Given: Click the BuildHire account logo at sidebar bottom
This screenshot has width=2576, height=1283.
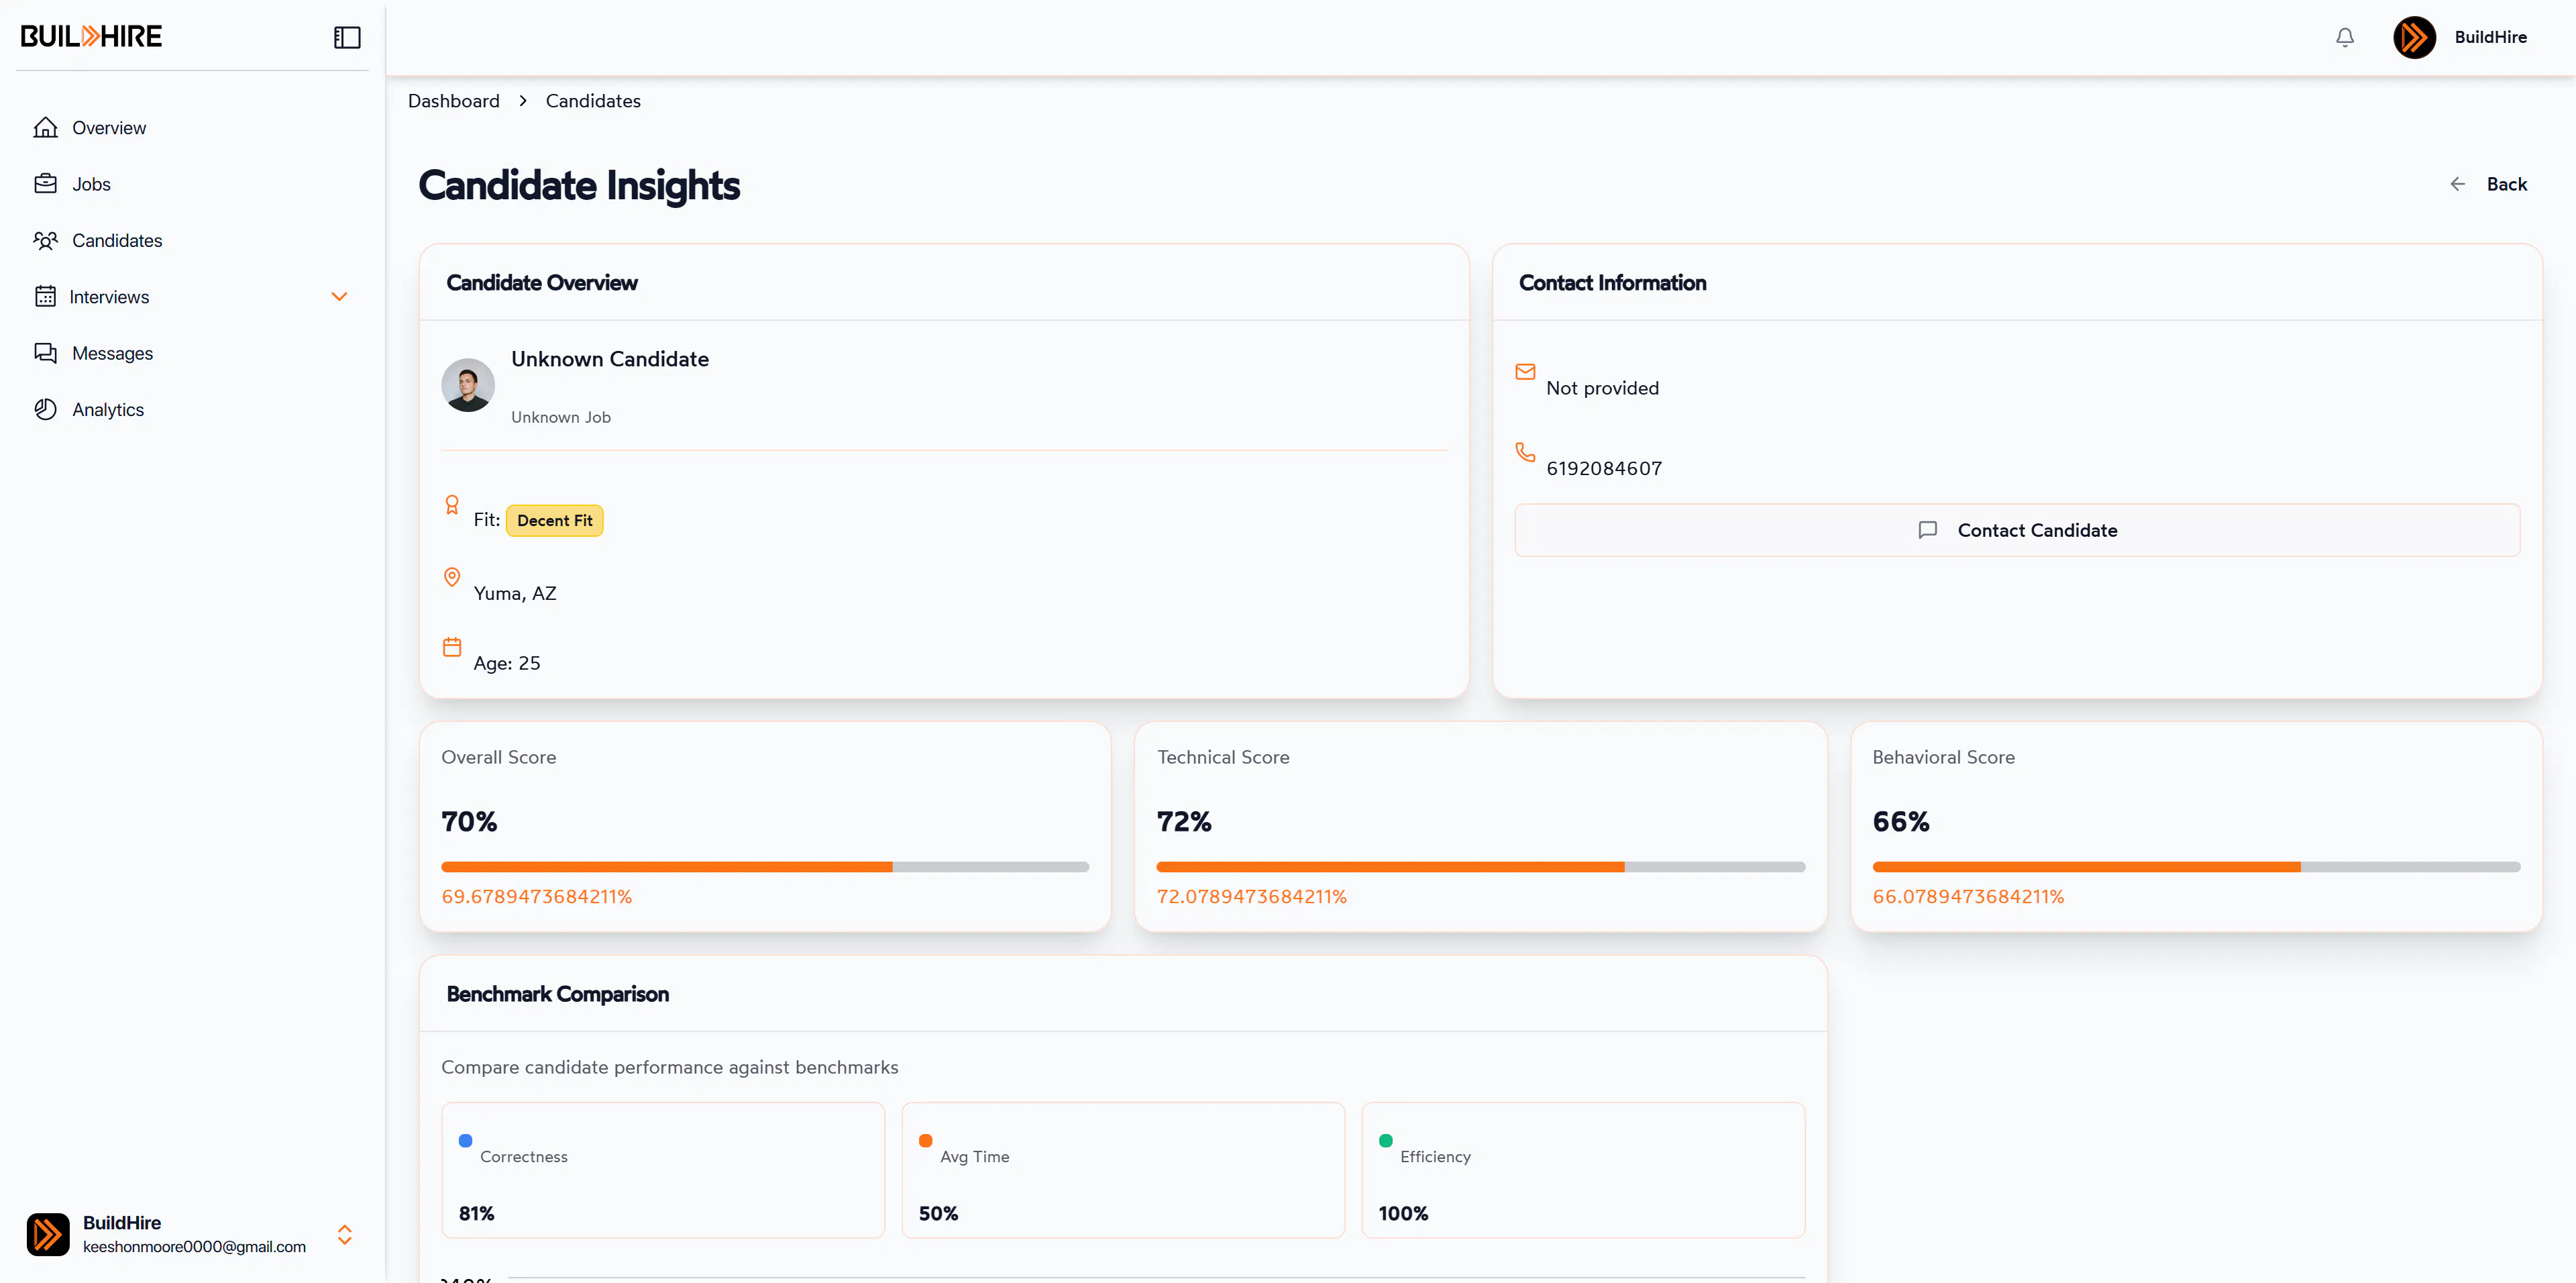Looking at the screenshot, I should point(48,1234).
